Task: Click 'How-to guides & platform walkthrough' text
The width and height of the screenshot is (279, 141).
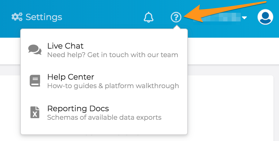Action: [x=113, y=86]
